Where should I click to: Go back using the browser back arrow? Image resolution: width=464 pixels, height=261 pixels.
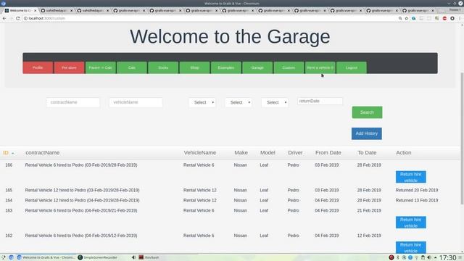(x=4, y=18)
